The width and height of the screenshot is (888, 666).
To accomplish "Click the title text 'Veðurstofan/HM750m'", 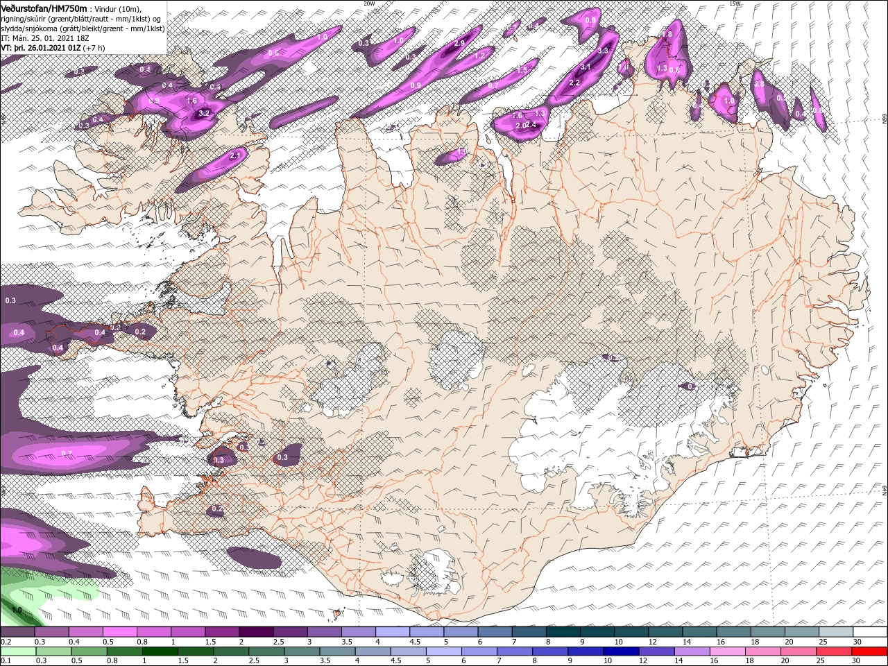I will point(44,8).
